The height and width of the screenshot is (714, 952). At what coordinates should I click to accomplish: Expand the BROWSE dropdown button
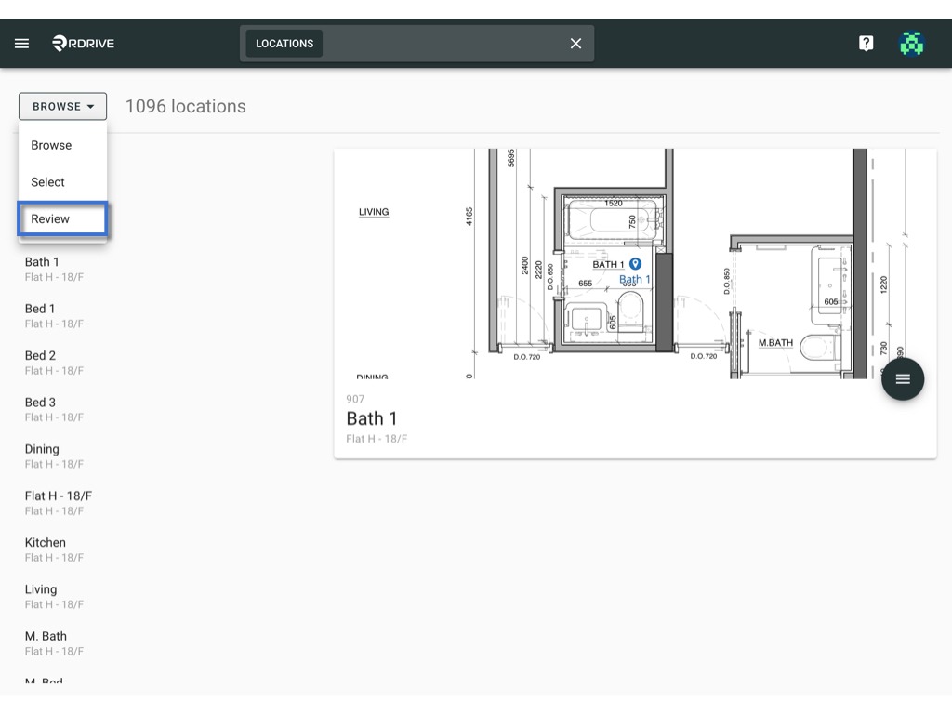(62, 106)
